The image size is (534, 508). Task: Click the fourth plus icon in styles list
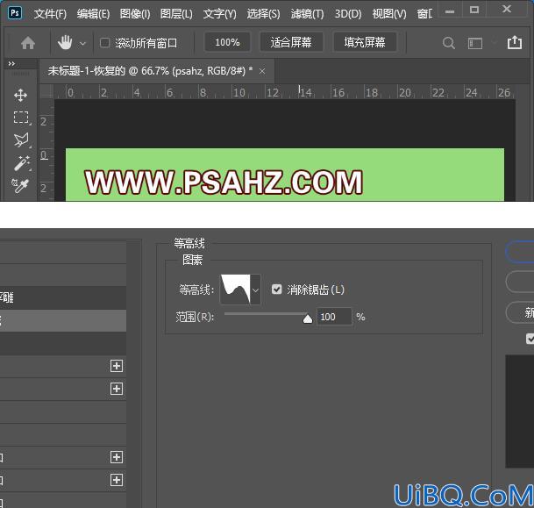click(x=117, y=480)
